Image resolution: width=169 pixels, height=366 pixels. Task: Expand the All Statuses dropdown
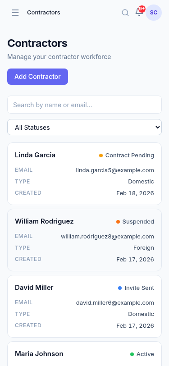tap(85, 127)
